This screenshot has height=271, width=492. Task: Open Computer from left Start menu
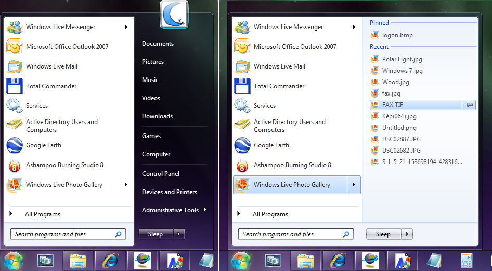click(156, 154)
